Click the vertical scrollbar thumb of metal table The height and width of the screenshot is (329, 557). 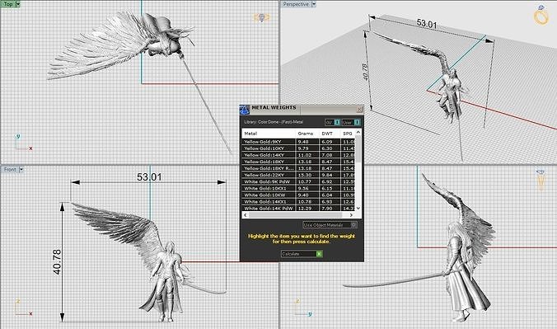pos(358,149)
